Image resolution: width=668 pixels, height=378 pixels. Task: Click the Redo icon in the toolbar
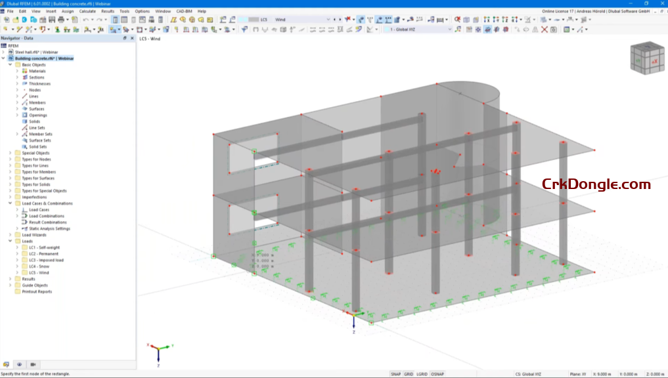coord(100,20)
